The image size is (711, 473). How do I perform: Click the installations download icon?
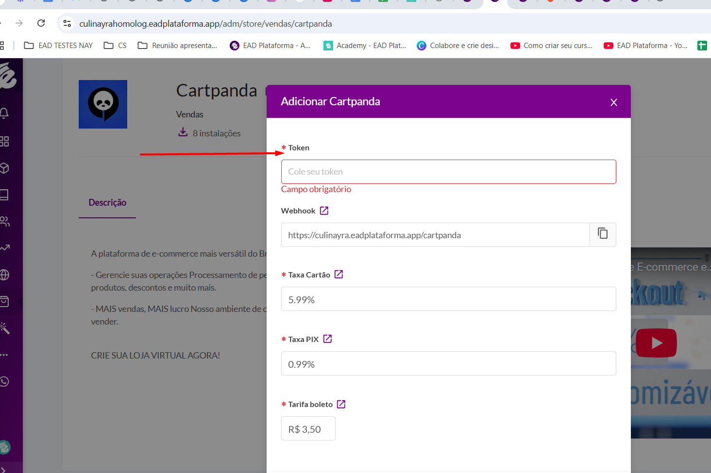[183, 132]
